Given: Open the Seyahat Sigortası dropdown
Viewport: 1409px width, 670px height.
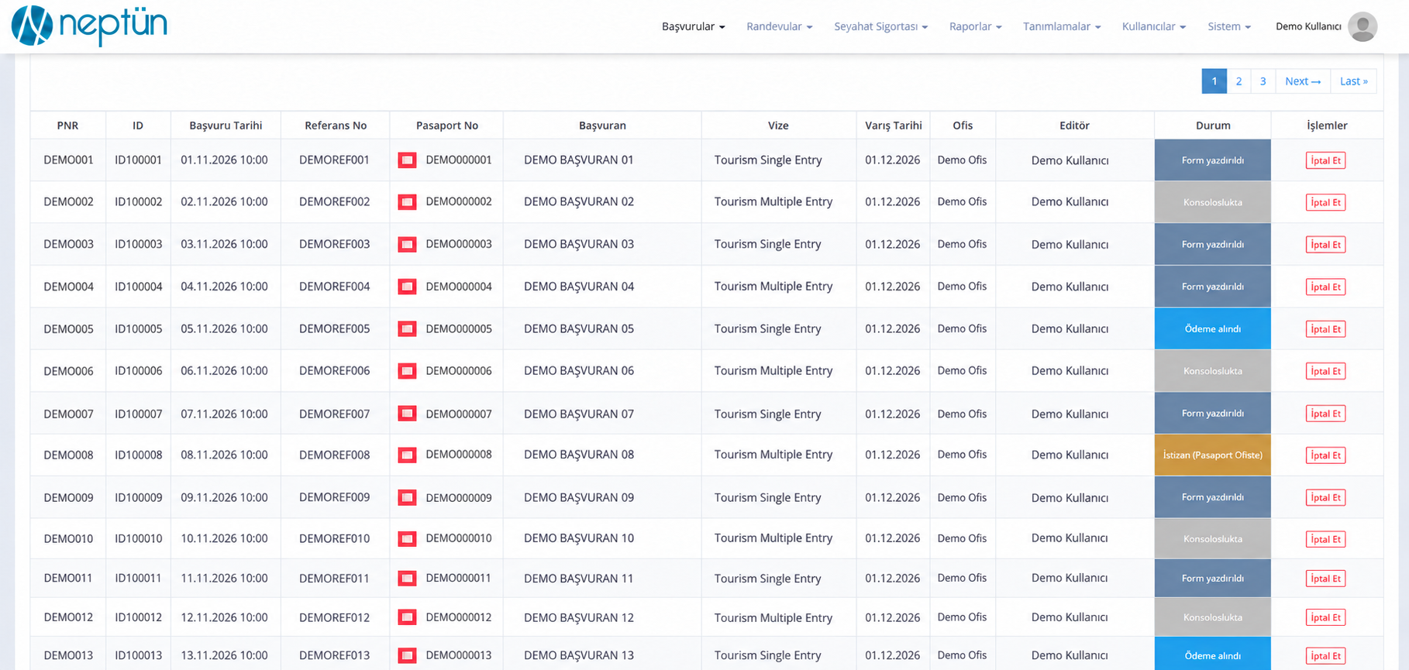Looking at the screenshot, I should (881, 26).
